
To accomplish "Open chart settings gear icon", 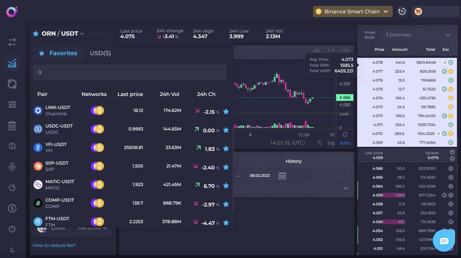I will tap(317, 51).
